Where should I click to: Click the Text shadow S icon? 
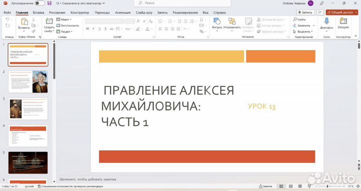[105, 29]
